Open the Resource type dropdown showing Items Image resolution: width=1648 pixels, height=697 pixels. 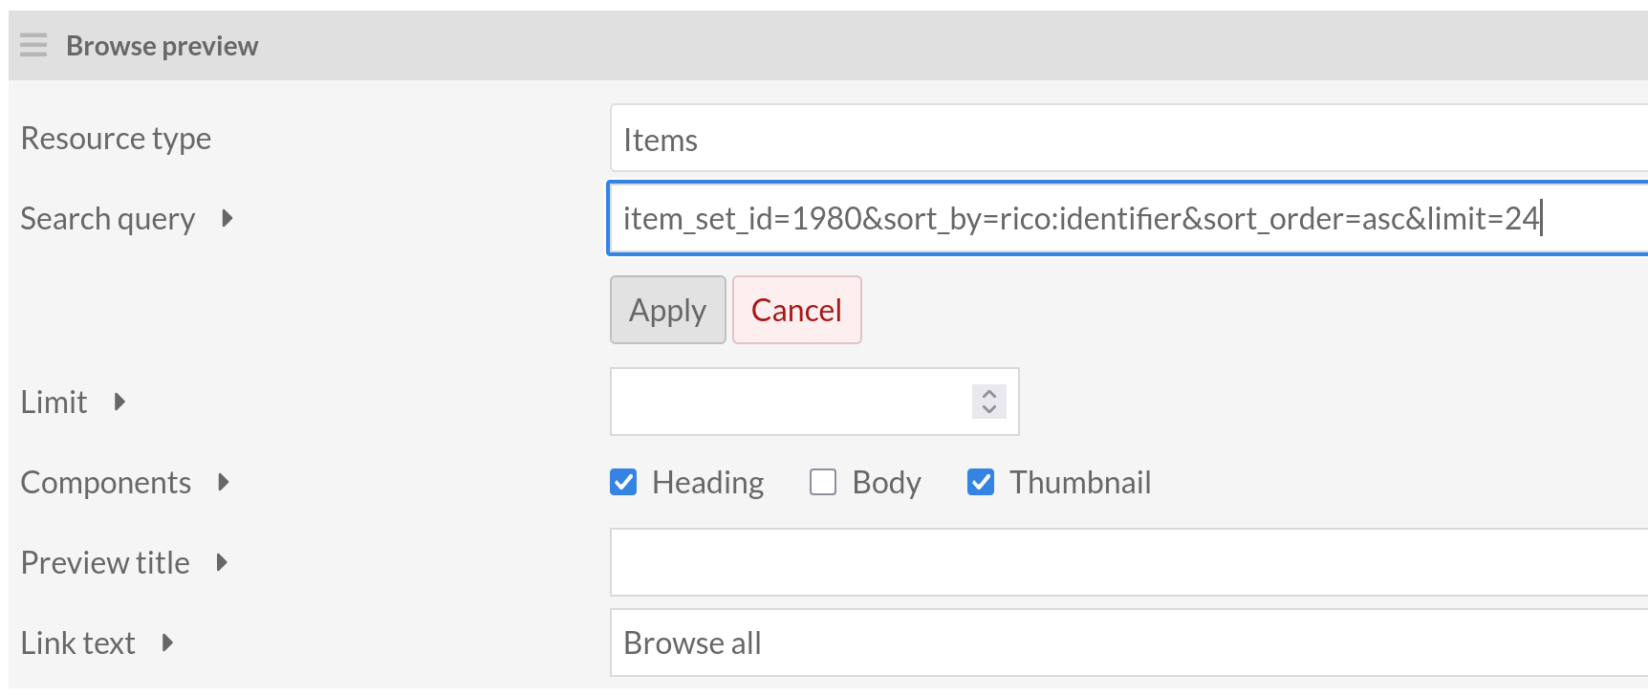[x=1128, y=139]
